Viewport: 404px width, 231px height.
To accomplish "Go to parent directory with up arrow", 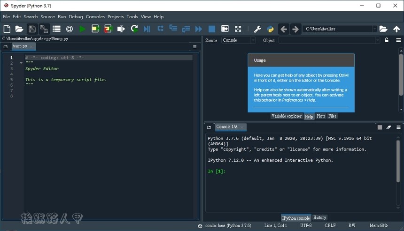I will 396,29.
